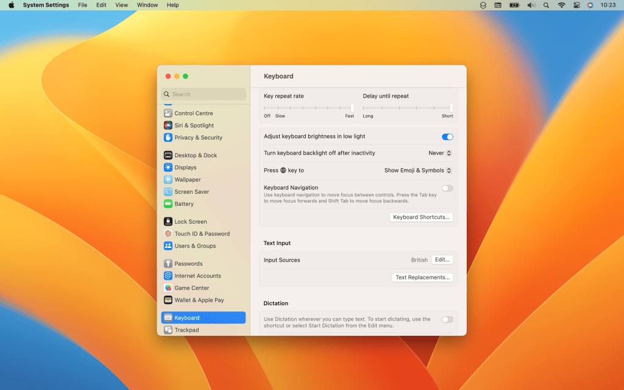624x390 pixels.
Task: Click the Search field in the sidebar
Action: [204, 94]
